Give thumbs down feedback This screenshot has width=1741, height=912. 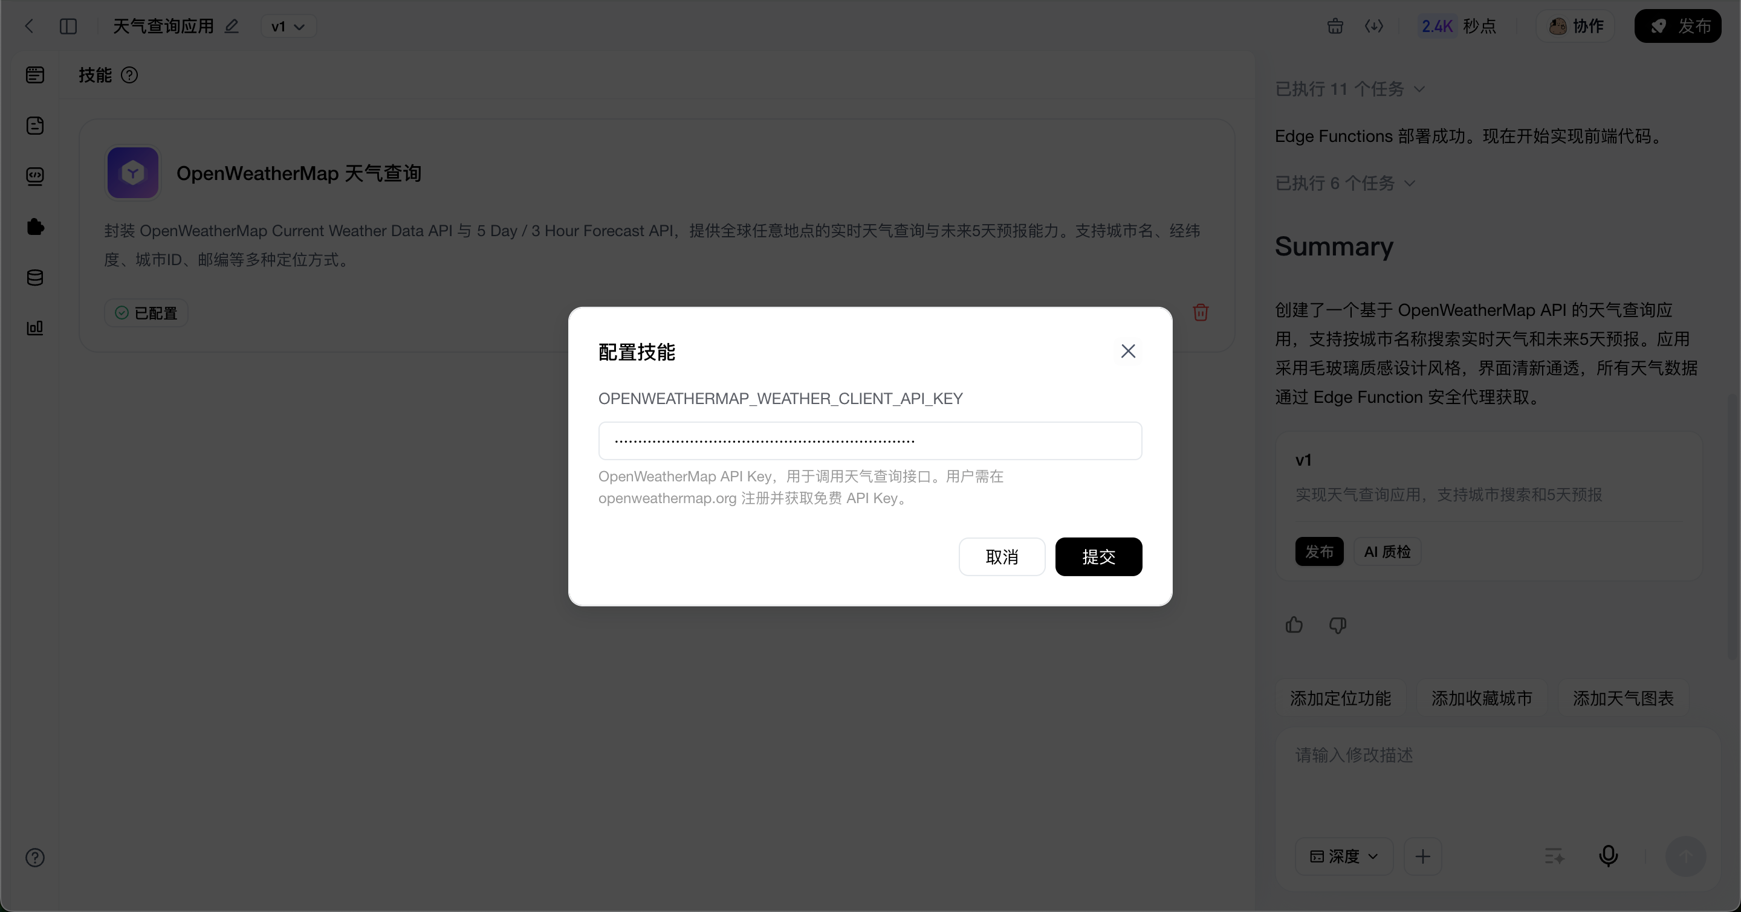click(1338, 625)
